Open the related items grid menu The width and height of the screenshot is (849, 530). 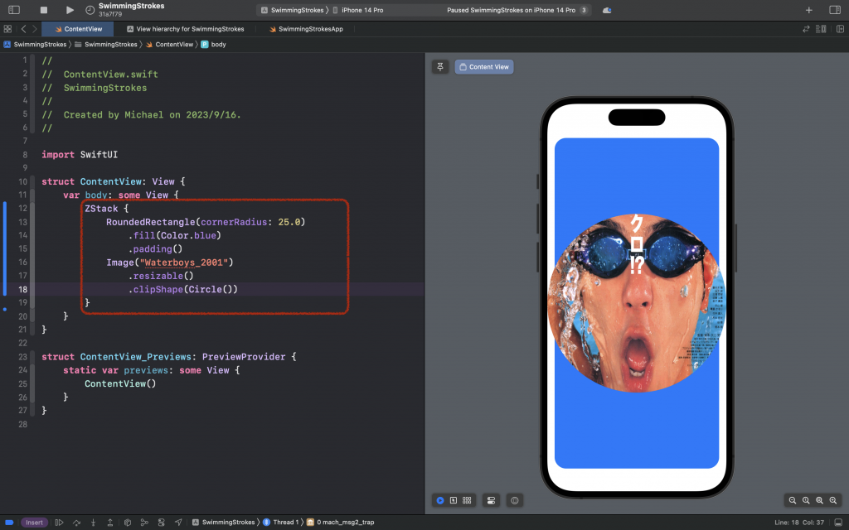pyautogui.click(x=7, y=29)
